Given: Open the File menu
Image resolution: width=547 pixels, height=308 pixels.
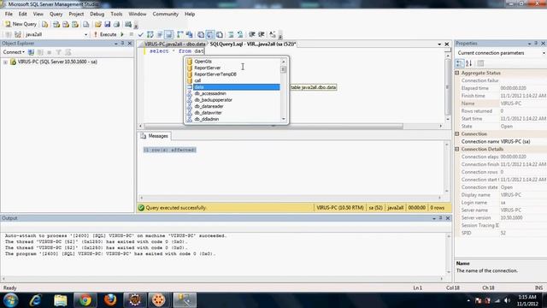Looking at the screenshot, I should click(9, 14).
